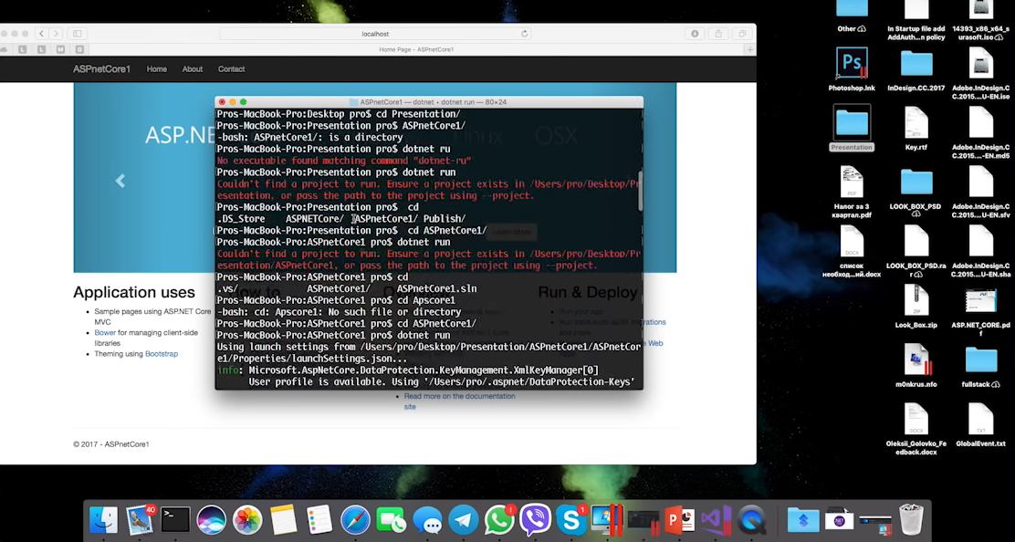Open Notes from the Dock

(284, 519)
